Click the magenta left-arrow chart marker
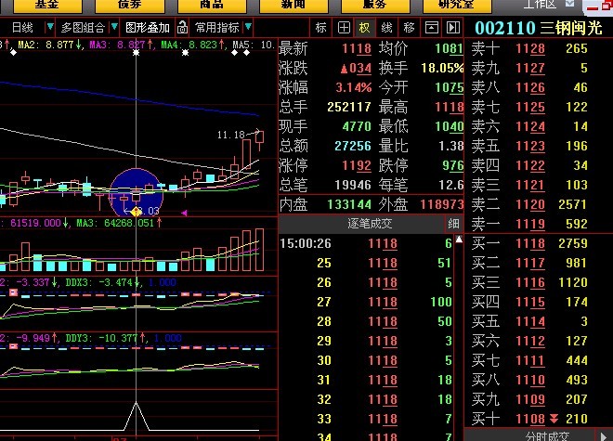 click(x=184, y=213)
